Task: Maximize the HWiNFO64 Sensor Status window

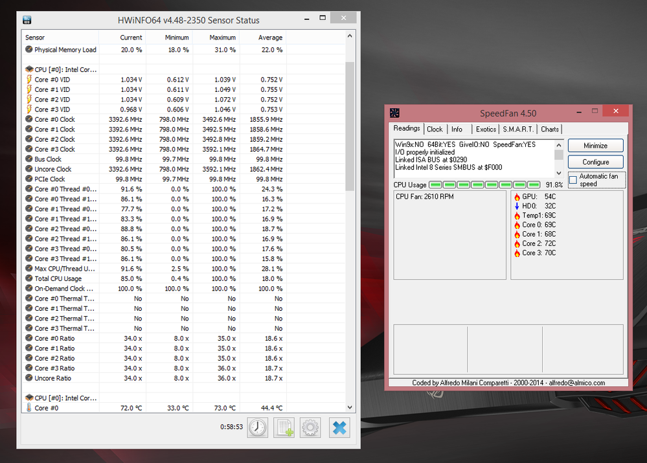Action: (x=323, y=17)
